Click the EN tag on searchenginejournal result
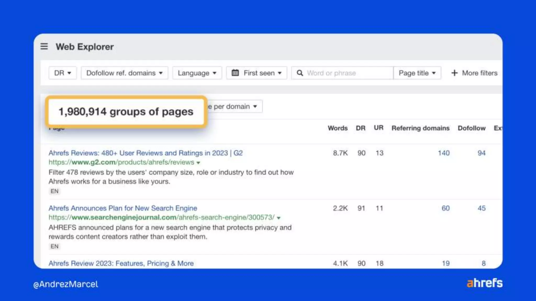Image resolution: width=536 pixels, height=301 pixels. (x=54, y=246)
